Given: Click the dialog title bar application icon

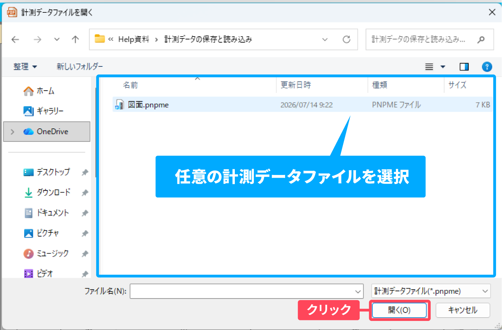Looking at the screenshot, I should [12, 12].
